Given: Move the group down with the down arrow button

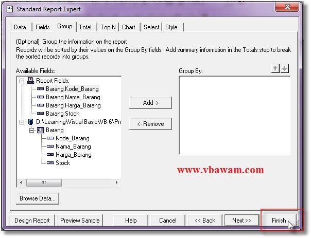Looking at the screenshot, I should point(284,68).
